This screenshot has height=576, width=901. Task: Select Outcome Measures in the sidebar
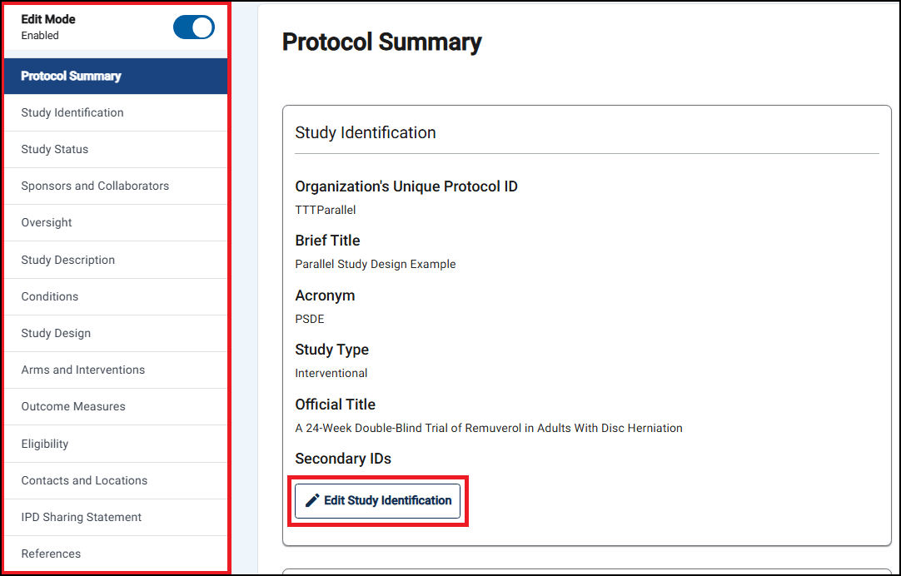(x=116, y=406)
